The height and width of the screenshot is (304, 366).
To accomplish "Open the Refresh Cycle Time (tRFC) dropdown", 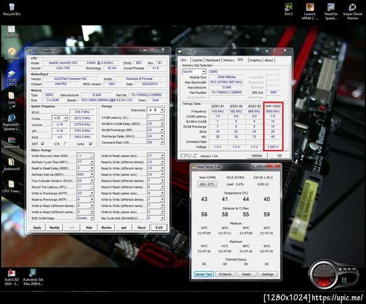I will click(85, 162).
